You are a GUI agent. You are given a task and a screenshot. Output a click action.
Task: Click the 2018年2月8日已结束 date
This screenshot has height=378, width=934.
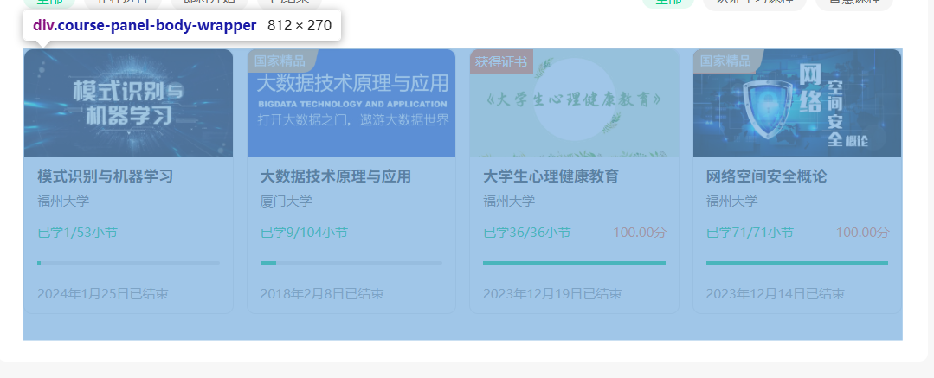point(322,293)
